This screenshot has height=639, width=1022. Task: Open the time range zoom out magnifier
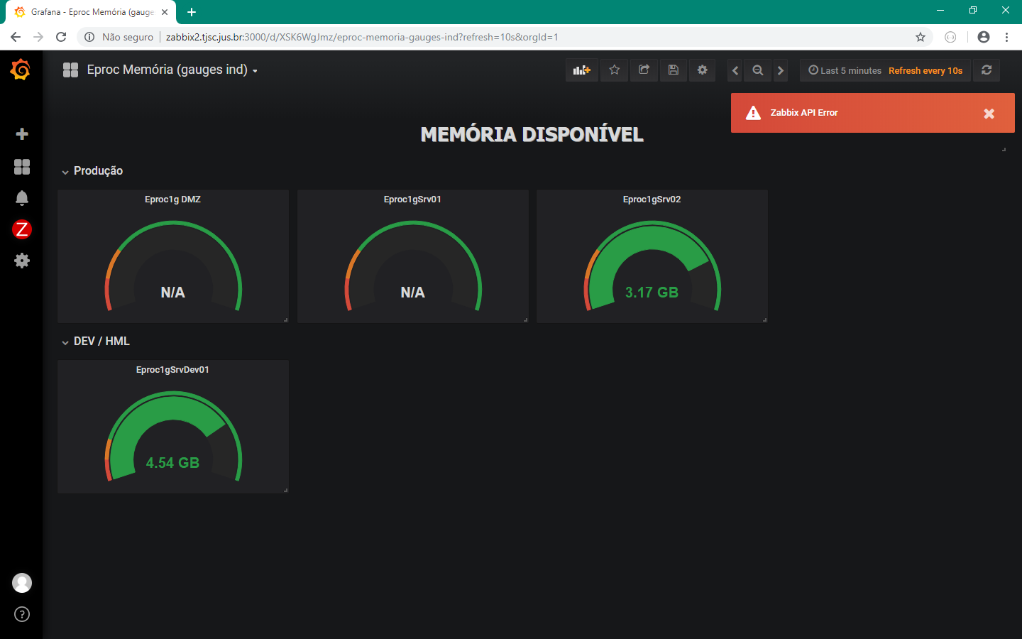click(757, 70)
